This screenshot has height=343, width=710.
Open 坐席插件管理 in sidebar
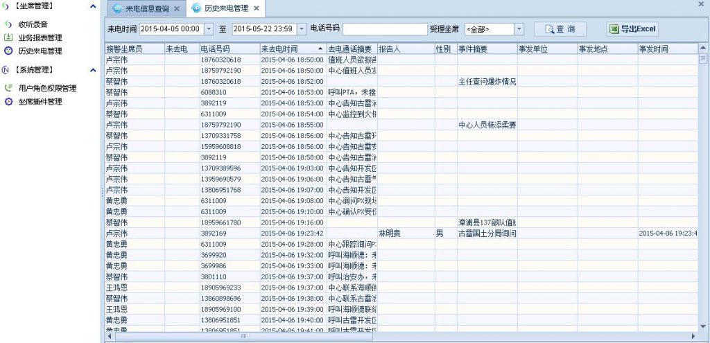tap(40, 101)
